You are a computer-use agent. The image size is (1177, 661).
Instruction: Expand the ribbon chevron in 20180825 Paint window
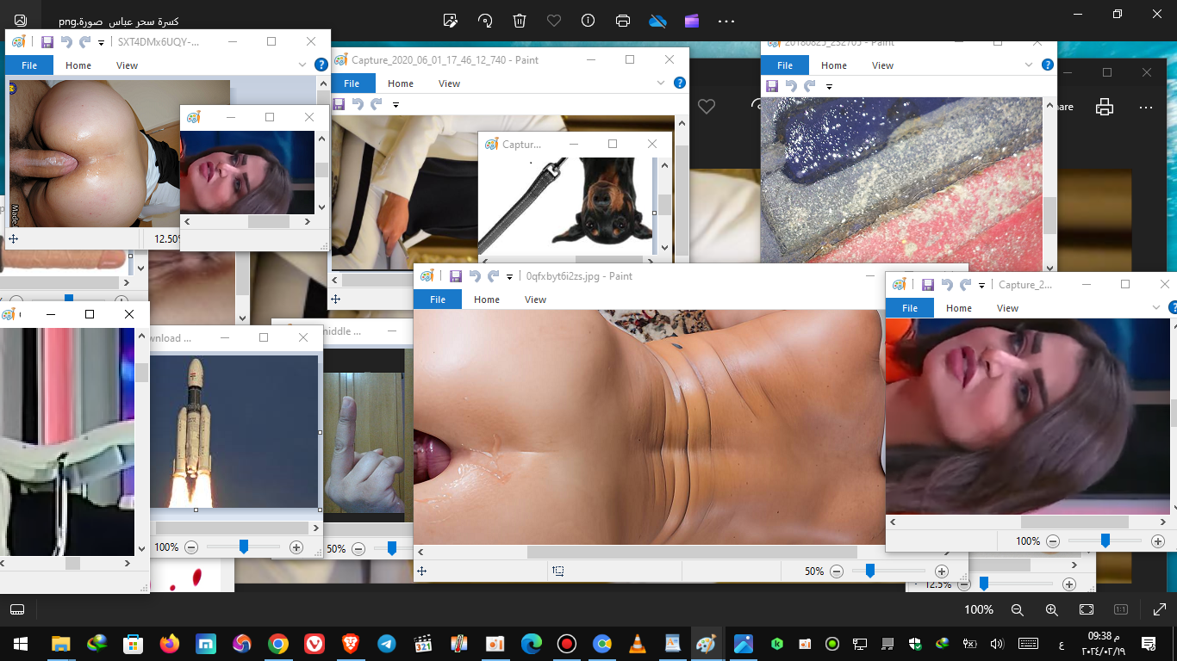[1027, 65]
